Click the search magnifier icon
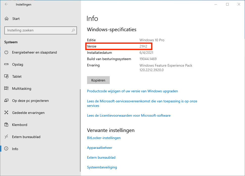This screenshot has width=245, height=176. (73, 30)
